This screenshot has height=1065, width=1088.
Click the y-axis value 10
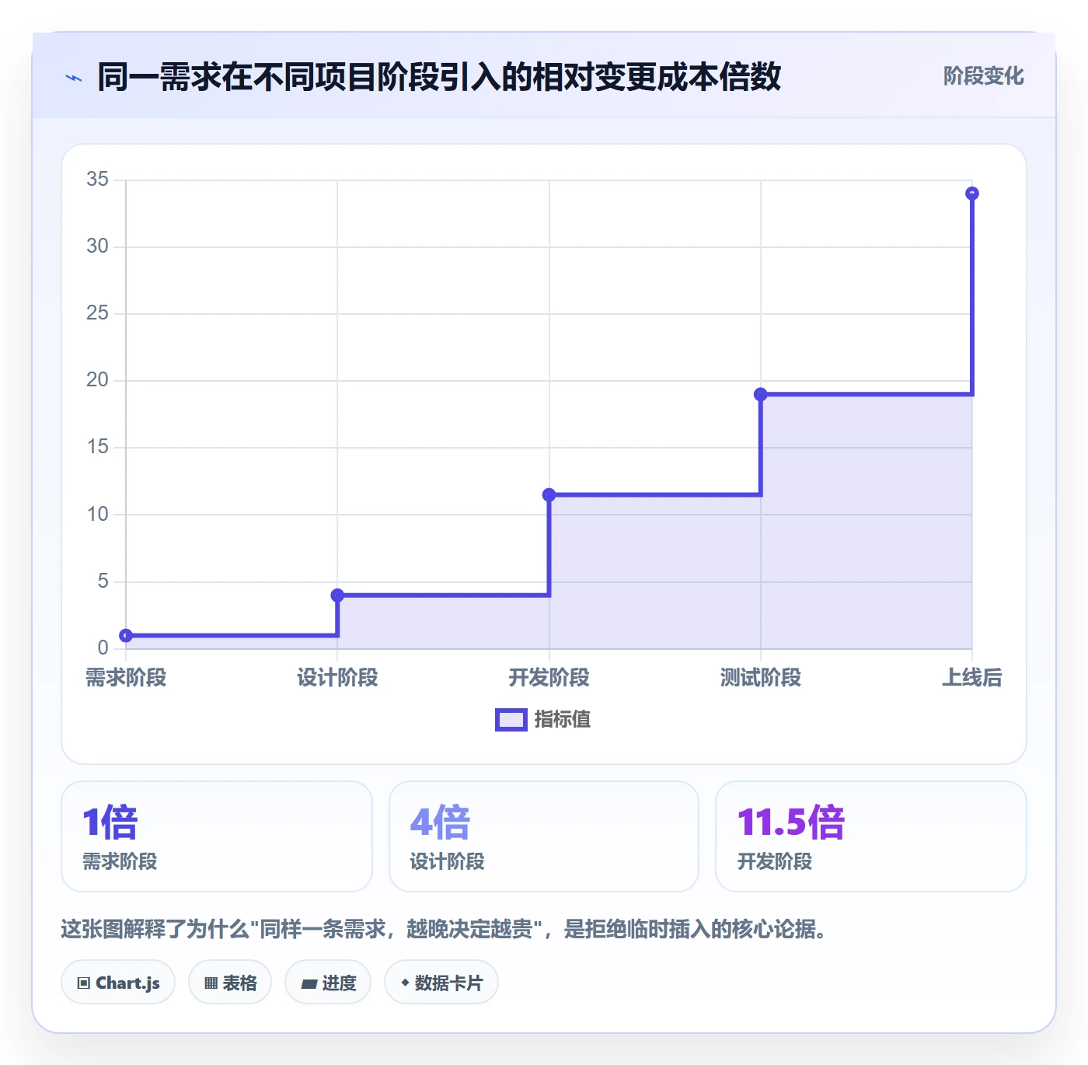[97, 515]
